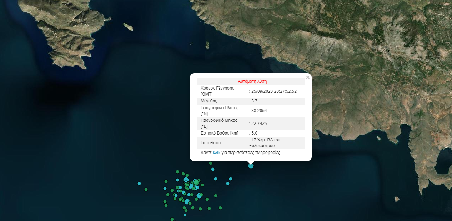
Task: Click the origin time value 25/09/2023 20:27:52.52
Action: click(274, 91)
